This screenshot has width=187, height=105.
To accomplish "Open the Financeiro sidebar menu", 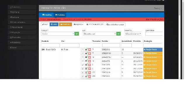I will pos(22,37).
